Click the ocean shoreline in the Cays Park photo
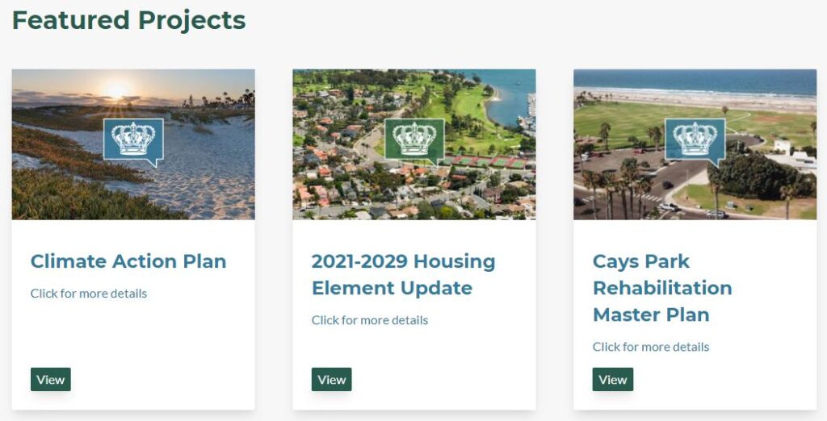Screen dimensions: 827x421 tap(695, 89)
